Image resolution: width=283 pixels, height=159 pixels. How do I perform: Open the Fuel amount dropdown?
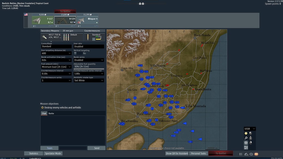pos(56,67)
